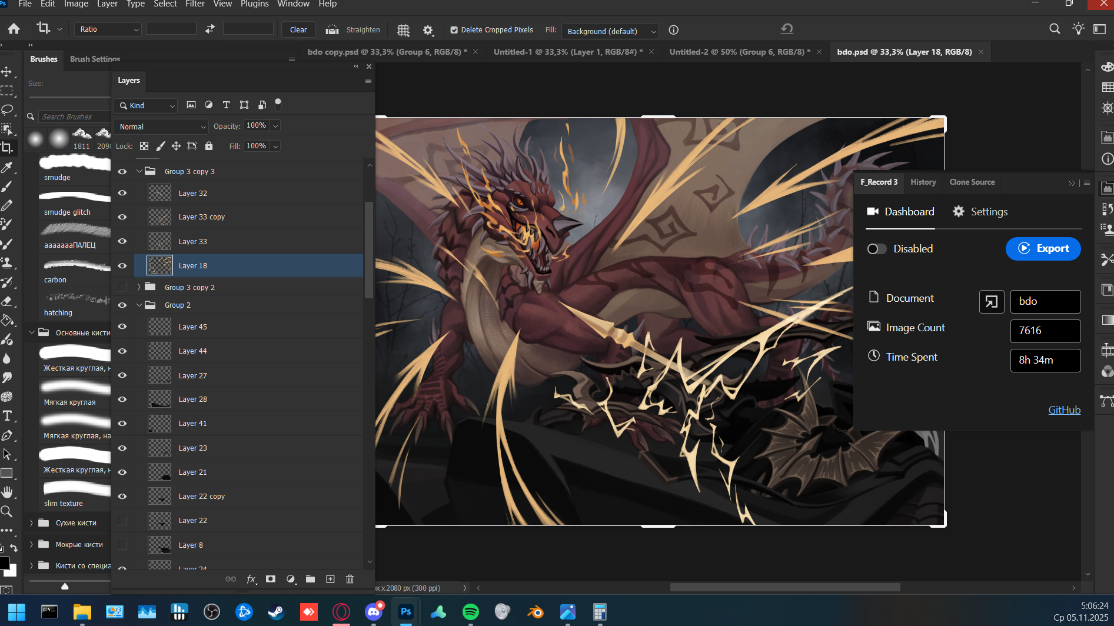Enable the F_Record Disabled toggle switch

click(x=876, y=249)
